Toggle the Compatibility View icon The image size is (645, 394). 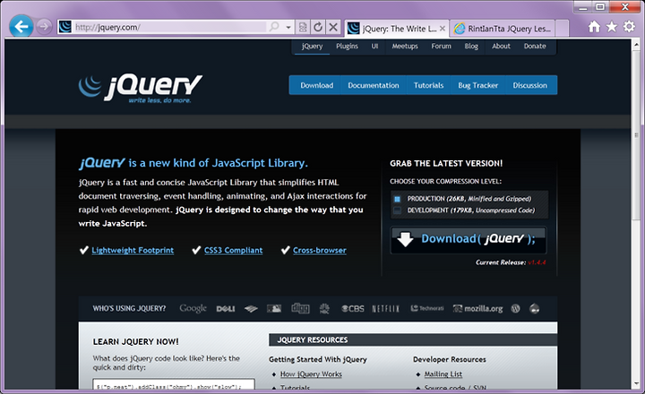(x=303, y=27)
